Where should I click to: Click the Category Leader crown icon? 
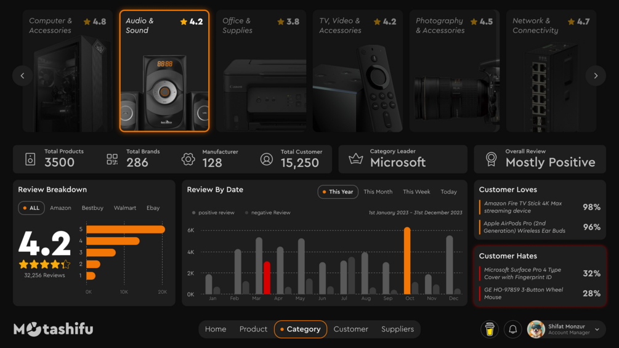(355, 159)
